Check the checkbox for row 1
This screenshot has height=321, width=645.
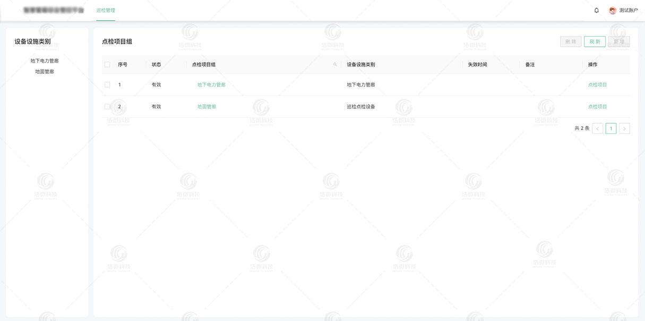106,84
